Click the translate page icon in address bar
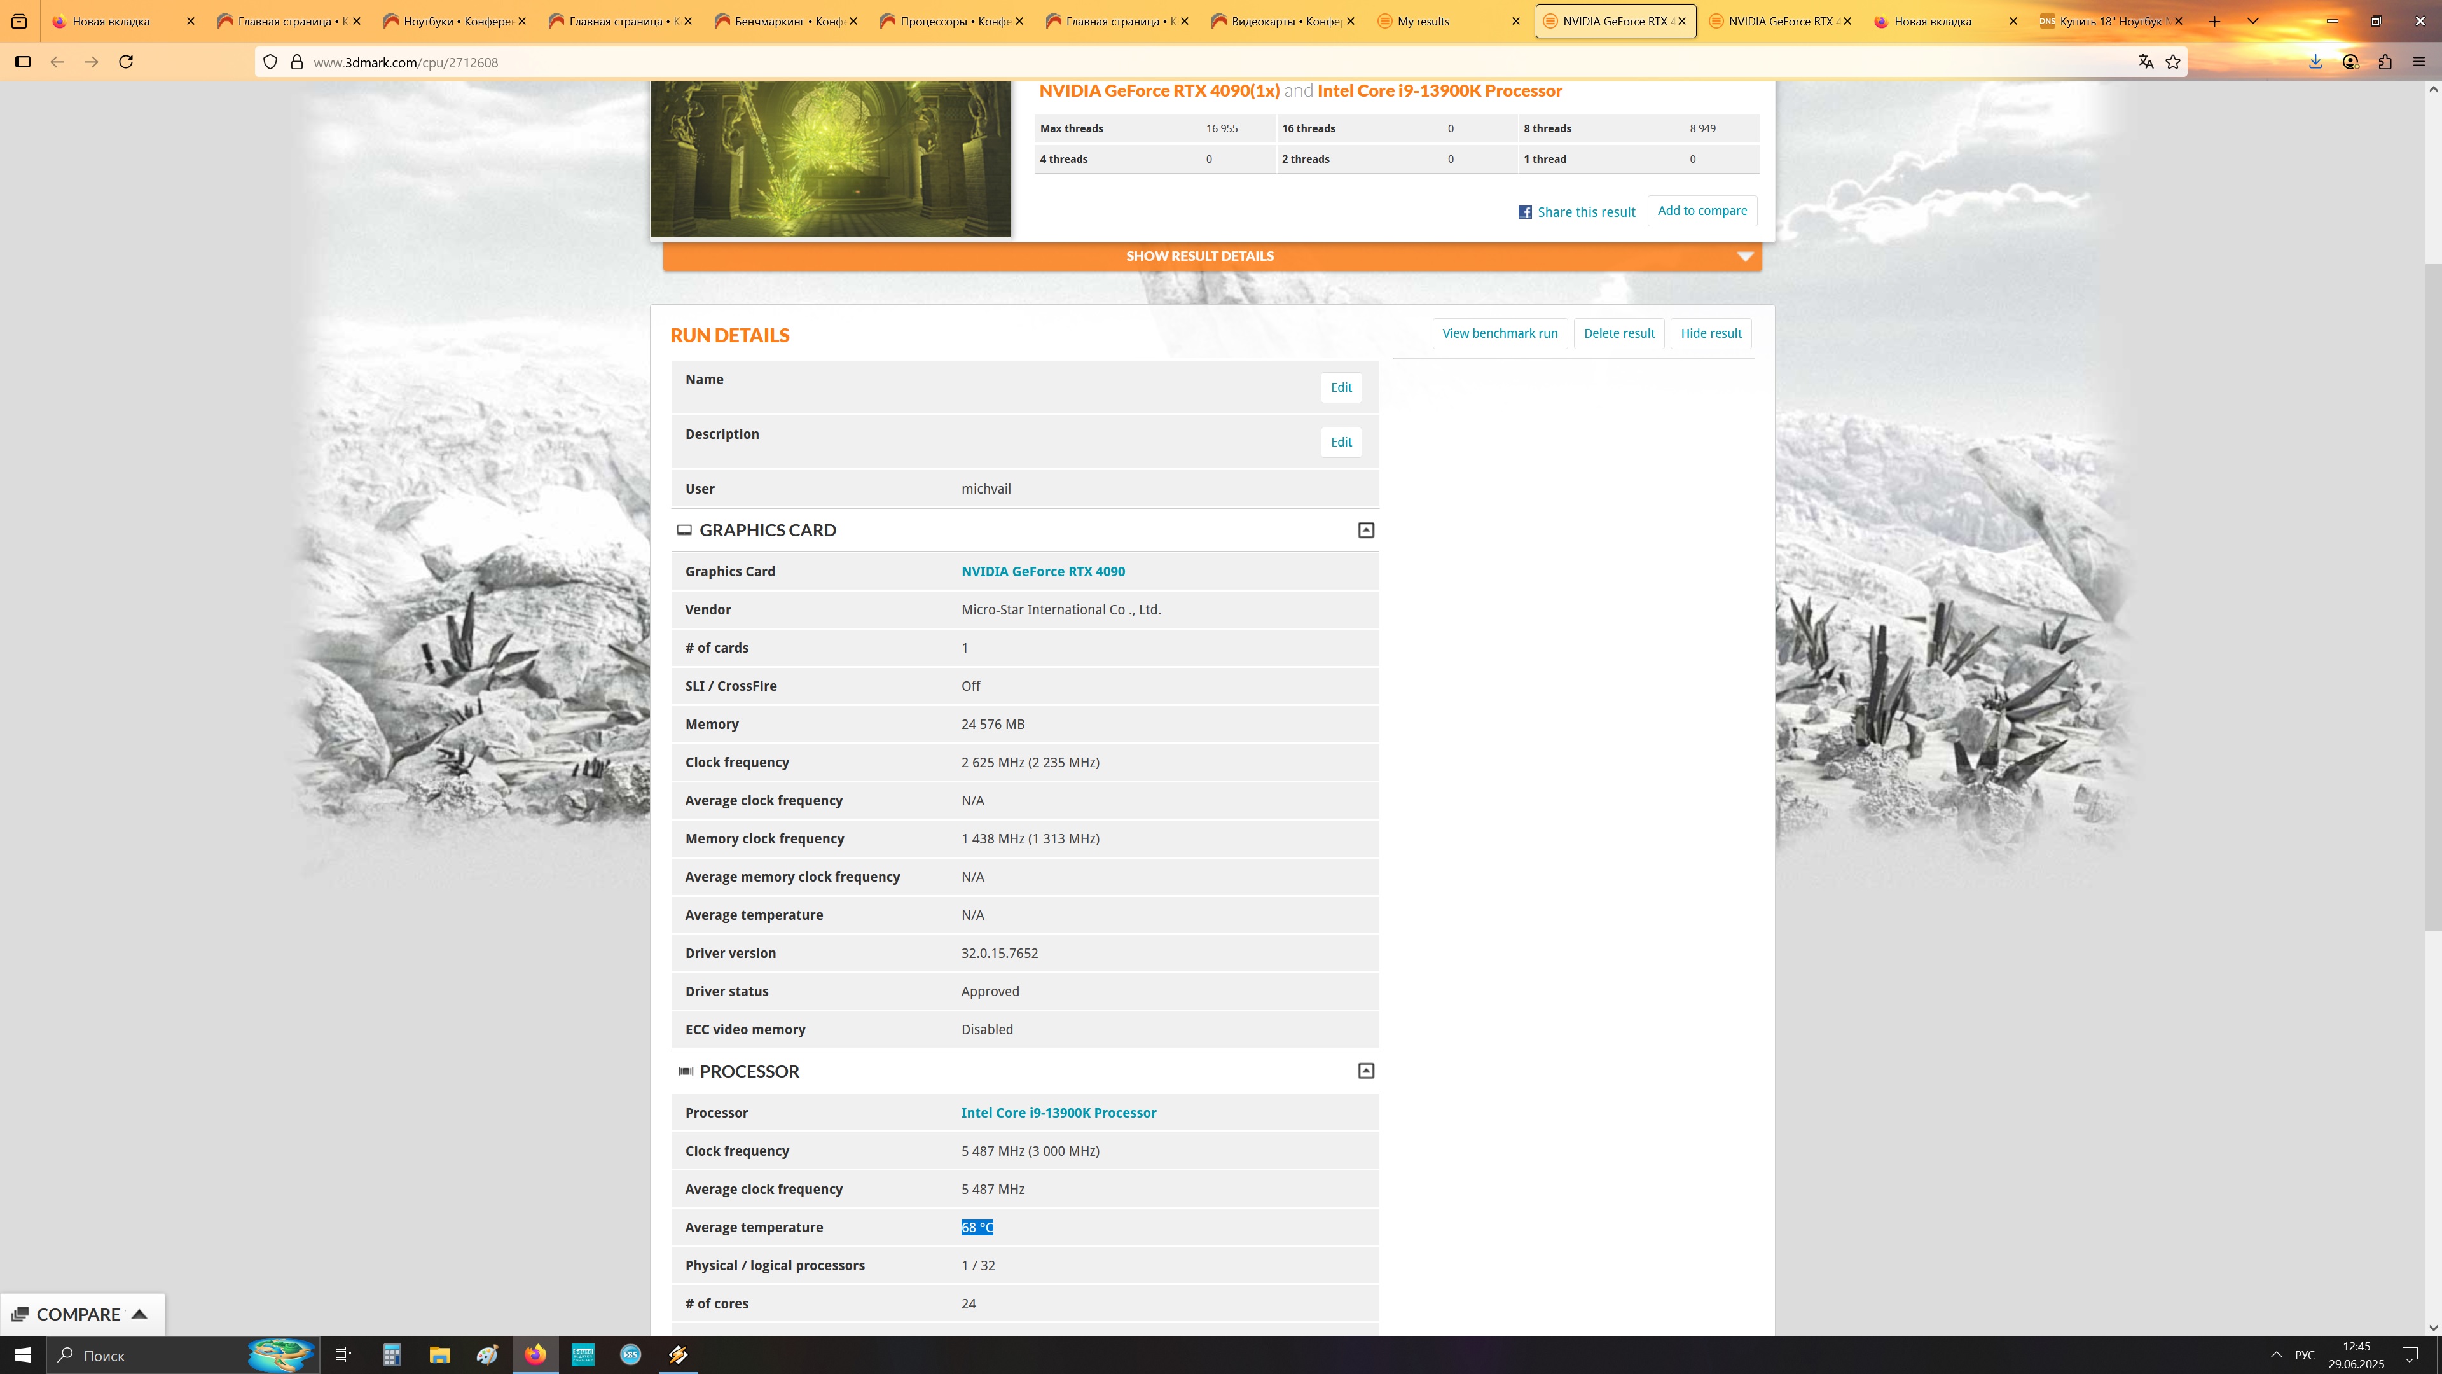 pyautogui.click(x=2145, y=62)
